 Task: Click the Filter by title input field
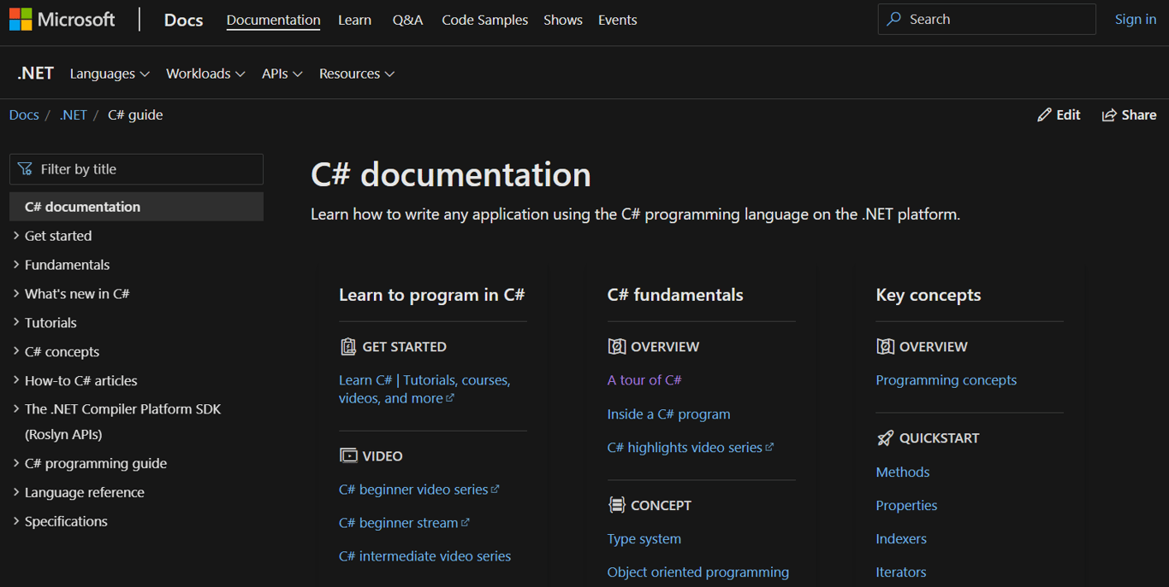pos(136,169)
